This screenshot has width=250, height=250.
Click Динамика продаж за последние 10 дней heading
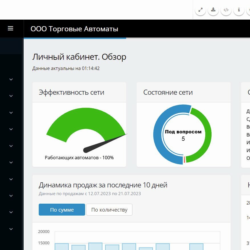click(103, 185)
